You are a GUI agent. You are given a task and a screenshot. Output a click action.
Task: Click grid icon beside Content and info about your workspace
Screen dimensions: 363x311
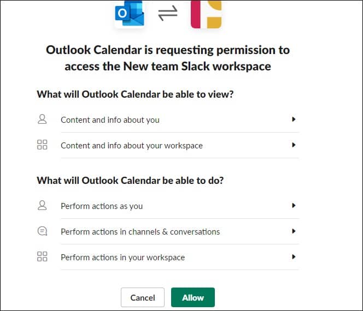tap(42, 145)
